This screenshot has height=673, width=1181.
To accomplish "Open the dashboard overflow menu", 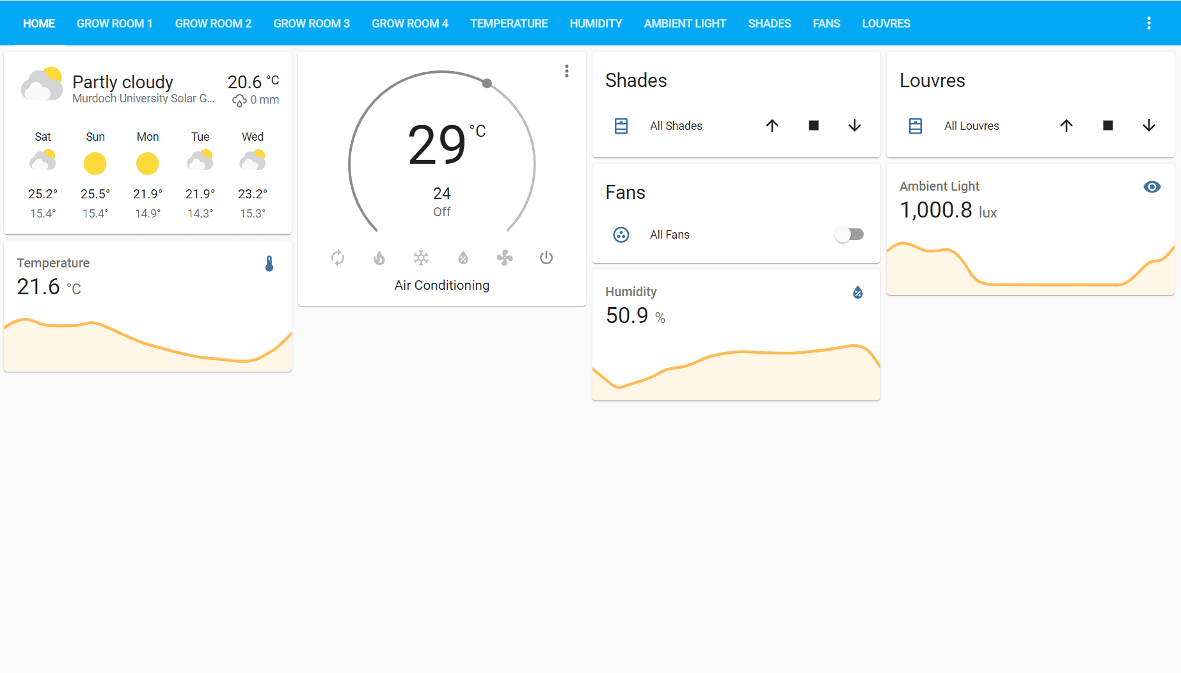I will 1149,23.
